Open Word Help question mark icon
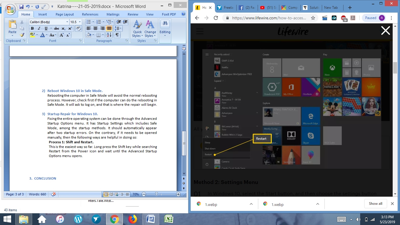 [183, 14]
